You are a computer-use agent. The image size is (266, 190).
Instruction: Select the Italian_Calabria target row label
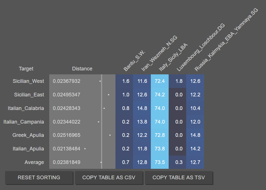pyautogui.click(x=26, y=108)
